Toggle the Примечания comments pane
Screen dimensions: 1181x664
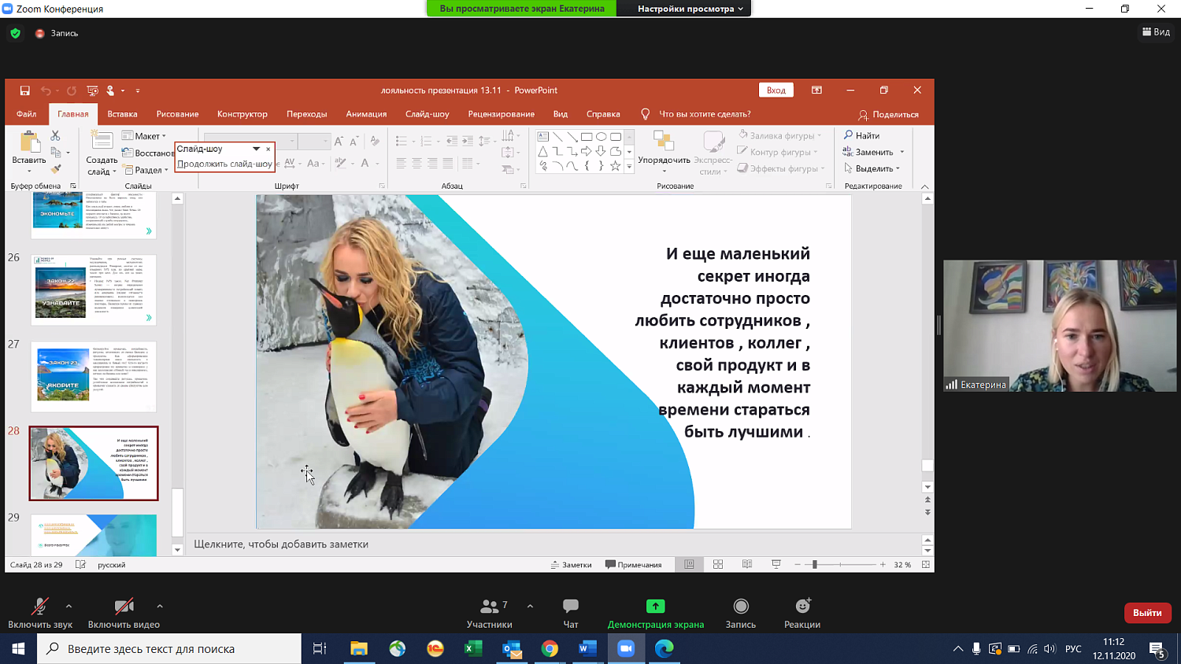pos(633,565)
